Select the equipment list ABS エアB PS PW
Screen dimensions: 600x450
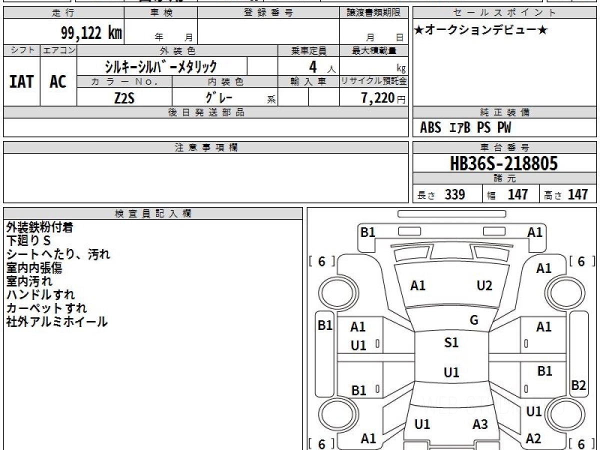[465, 128]
